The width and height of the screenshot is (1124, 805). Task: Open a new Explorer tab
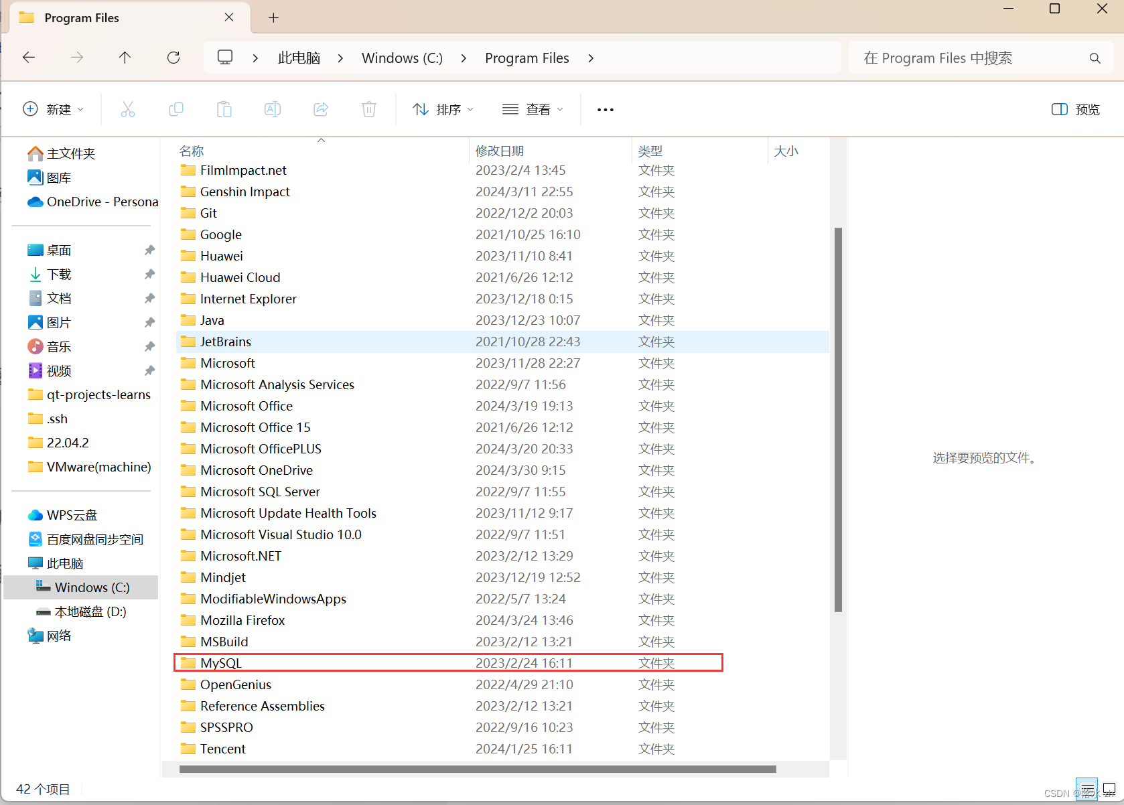273,18
